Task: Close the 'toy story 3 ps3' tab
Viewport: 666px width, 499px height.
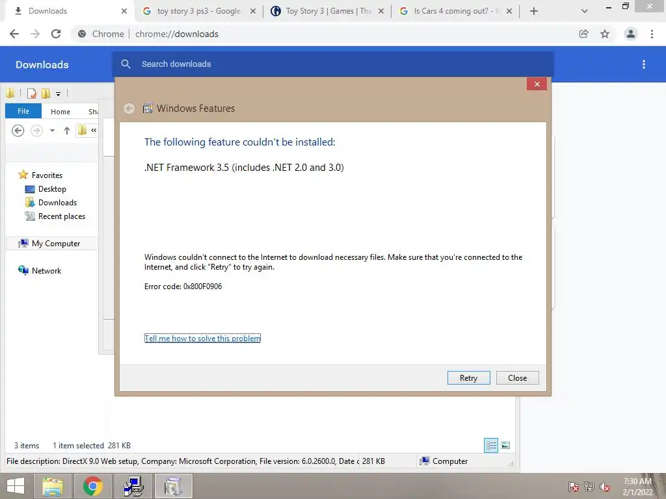Action: tap(253, 12)
